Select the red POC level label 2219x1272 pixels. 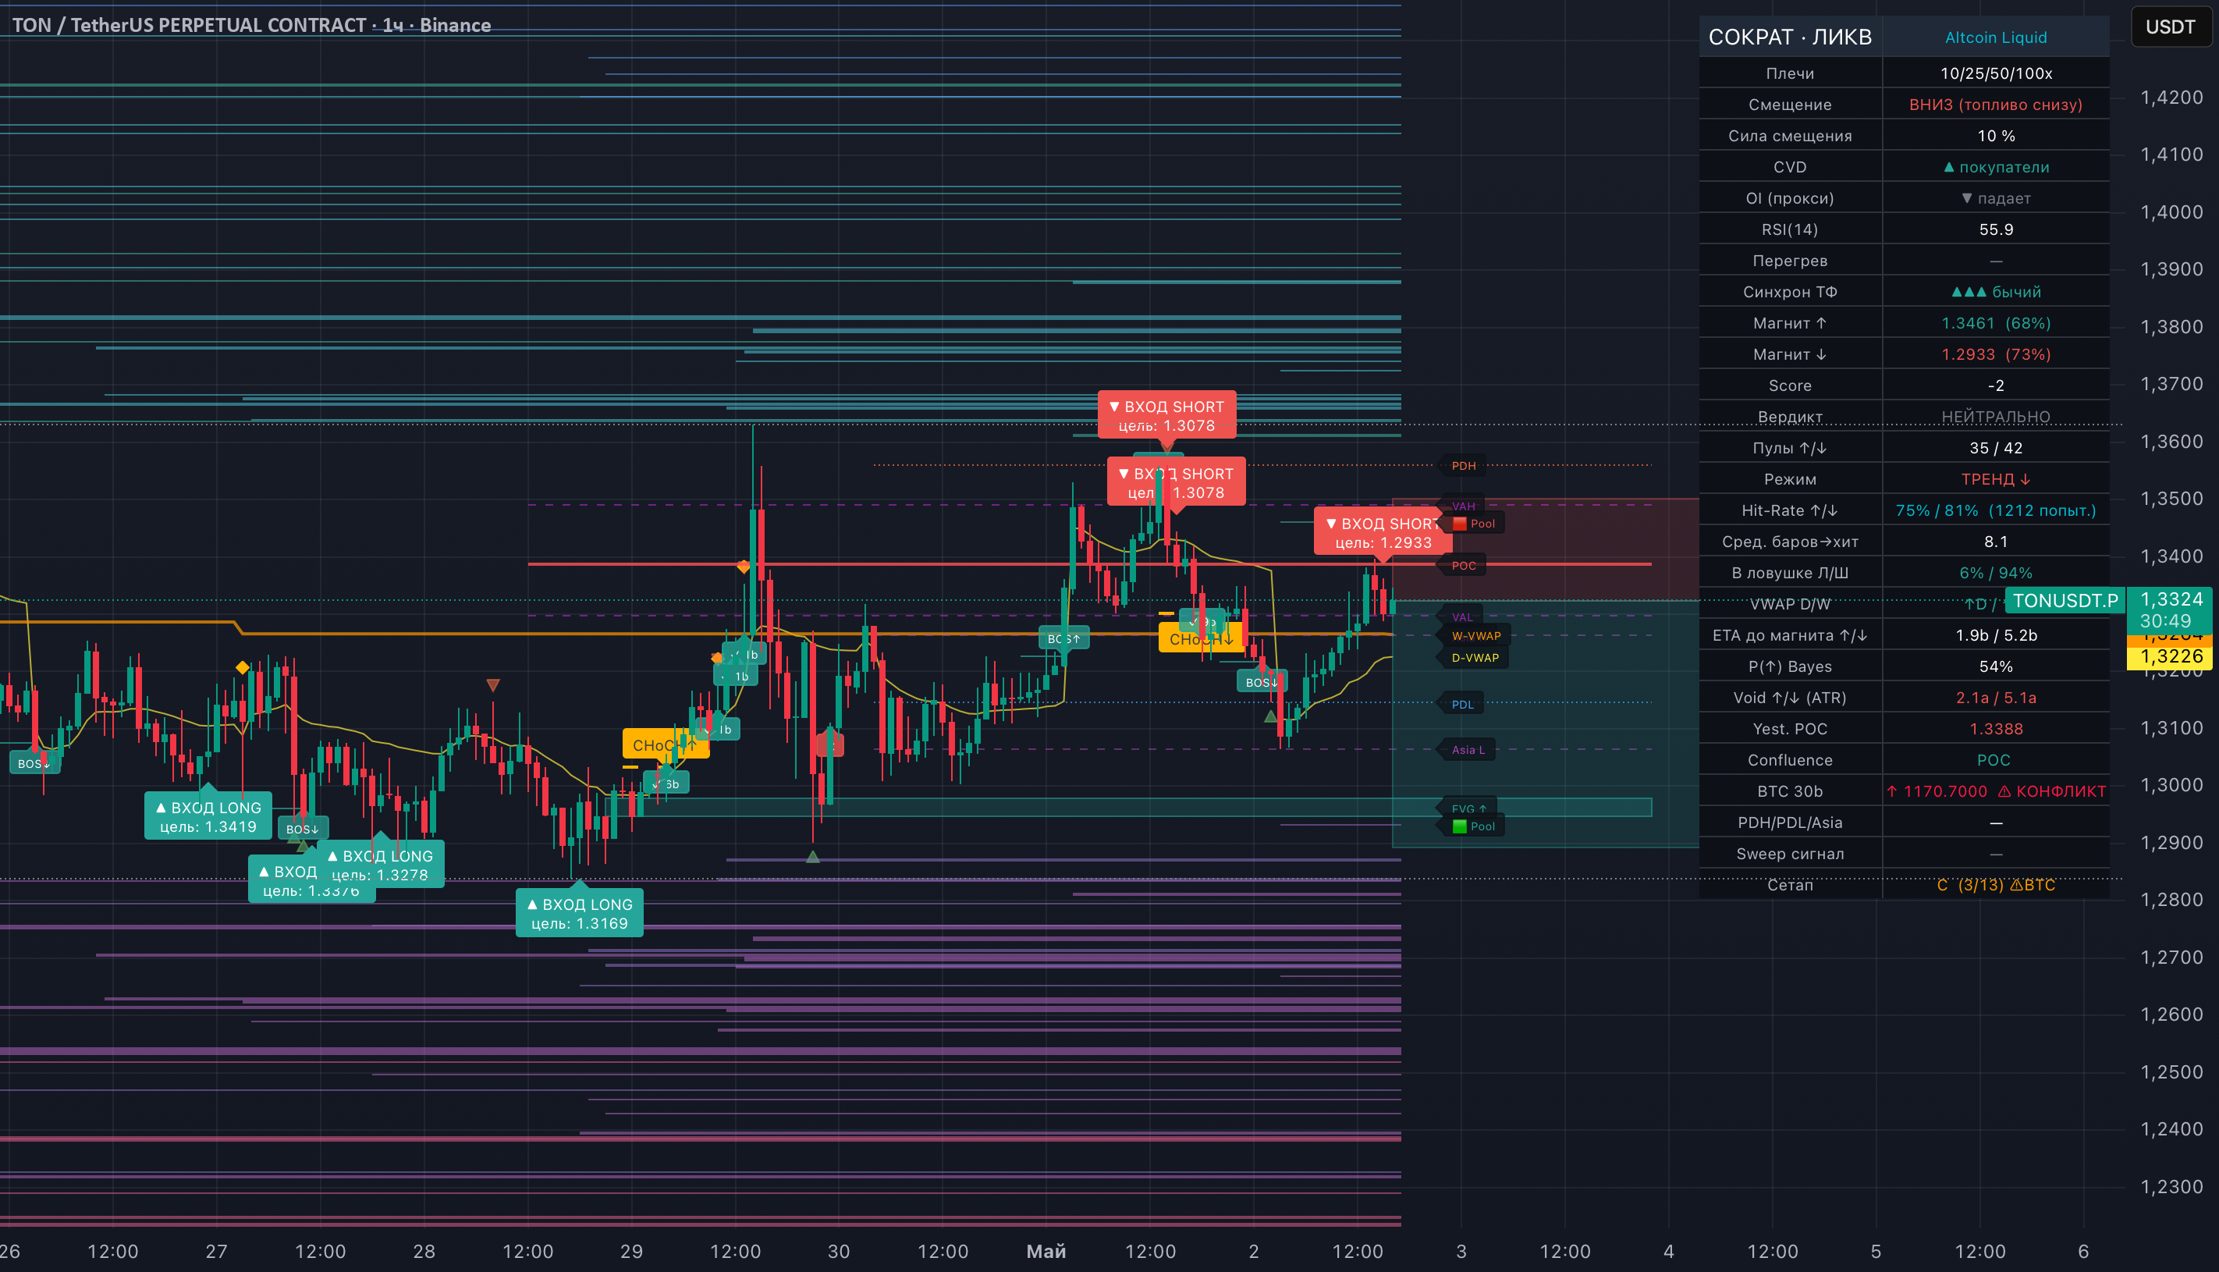pyautogui.click(x=1464, y=566)
